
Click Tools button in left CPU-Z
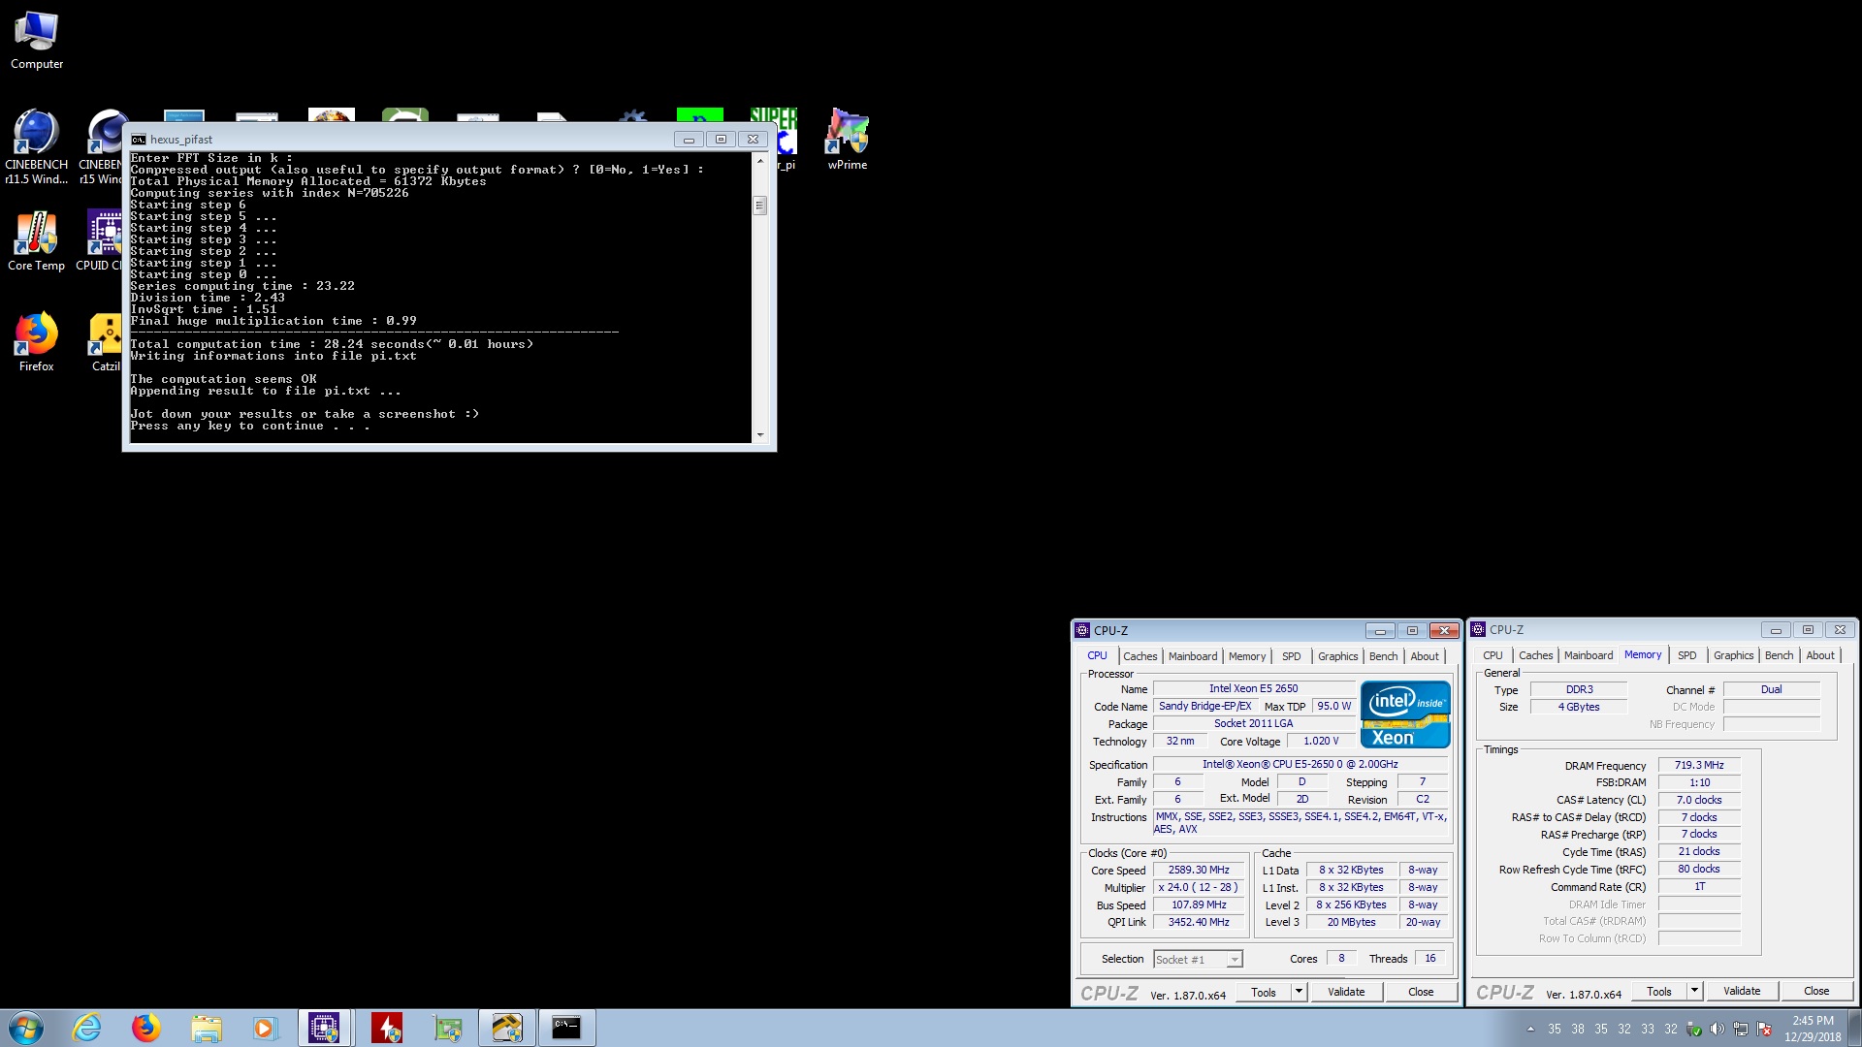(x=1263, y=992)
